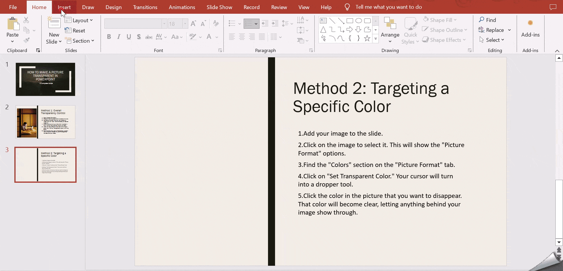
Task: Open the Section dropdown menu
Action: 80,41
